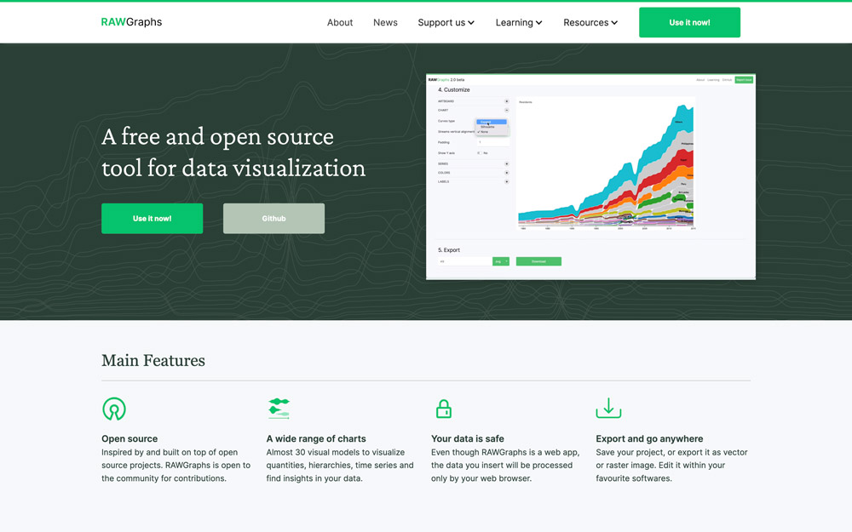Click the RAWGraphs app screenshot thumbnail

point(590,177)
